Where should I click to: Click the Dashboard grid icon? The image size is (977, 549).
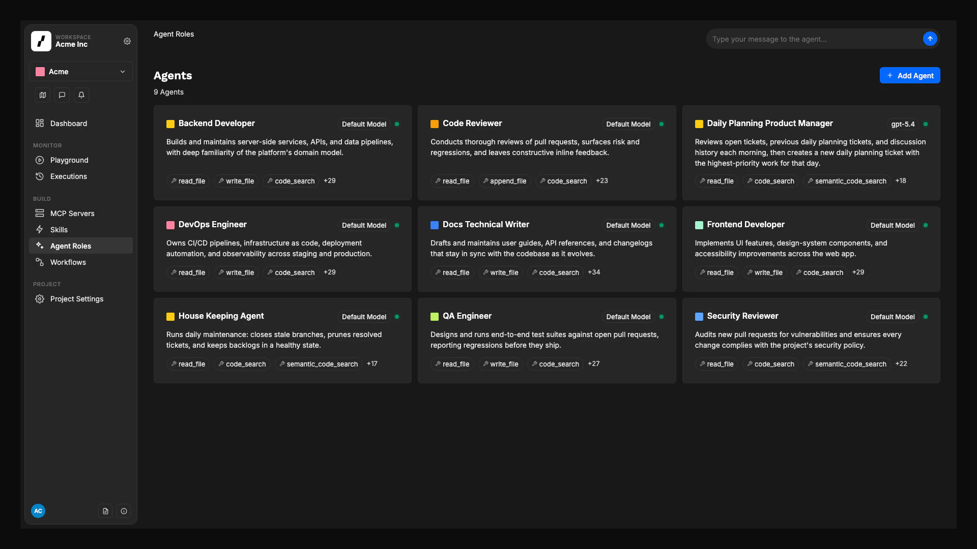(x=40, y=124)
